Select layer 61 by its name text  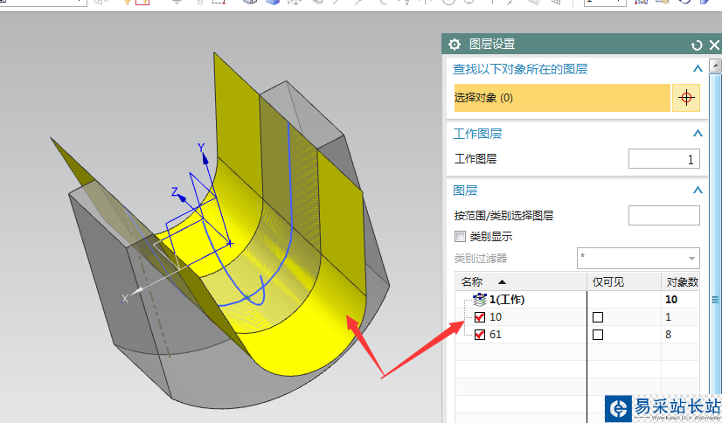coord(496,335)
